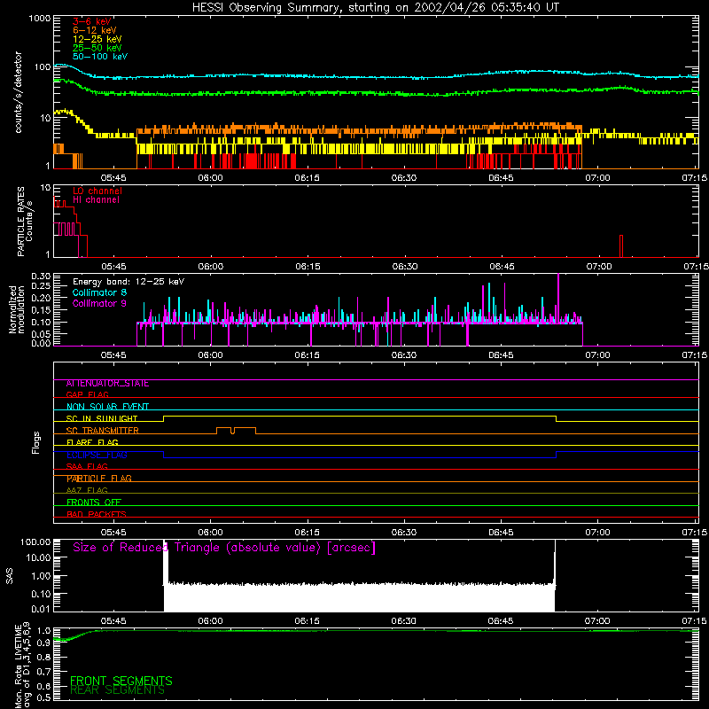Screen dimensions: 709x709
Task: Click the BAD_PACKETS flag label
Action: point(97,514)
